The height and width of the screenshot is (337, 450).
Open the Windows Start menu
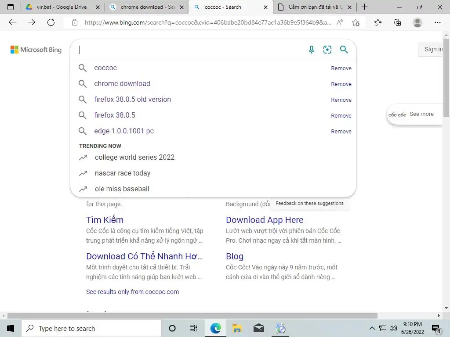11,328
